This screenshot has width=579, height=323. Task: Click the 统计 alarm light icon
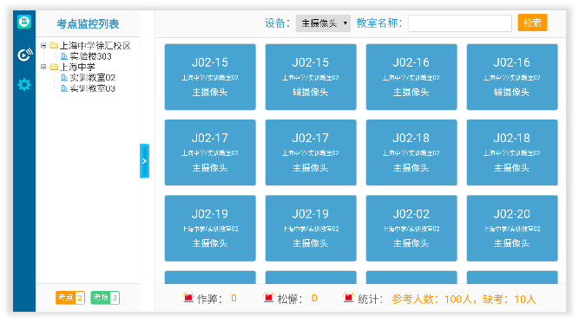click(348, 298)
